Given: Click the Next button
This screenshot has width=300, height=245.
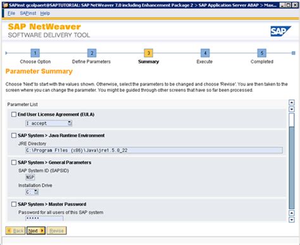Looking at the screenshot, I should pos(36,230).
